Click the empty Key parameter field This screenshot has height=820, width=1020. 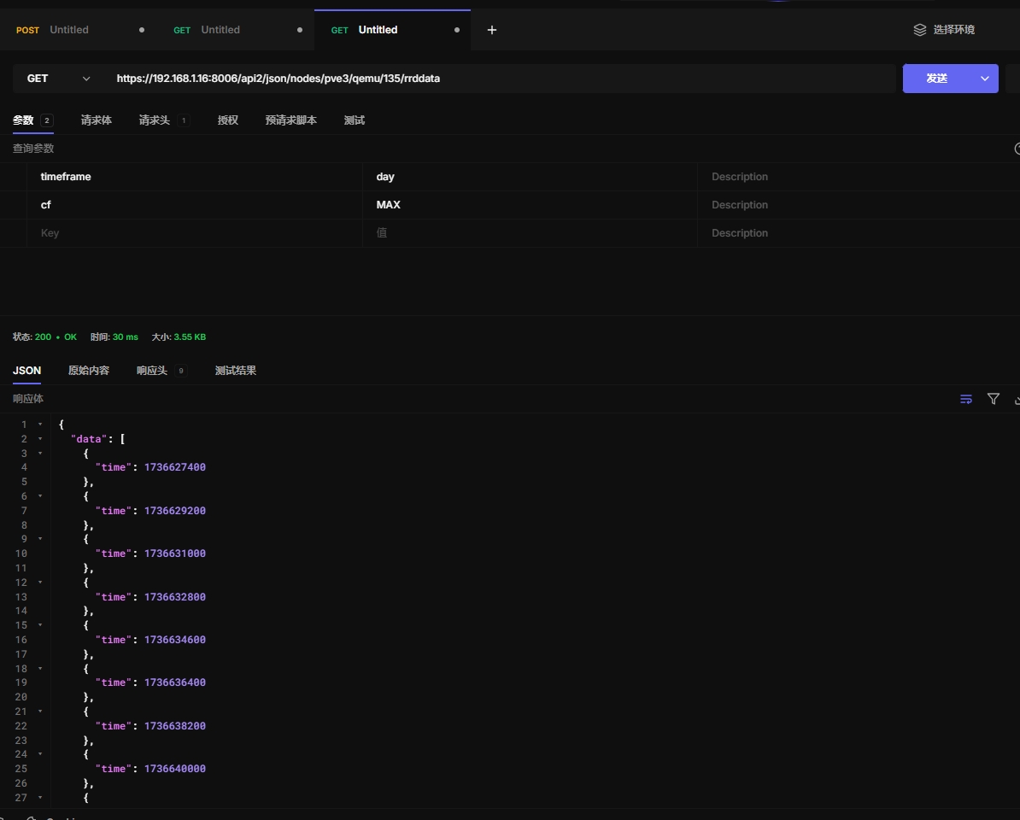(195, 233)
